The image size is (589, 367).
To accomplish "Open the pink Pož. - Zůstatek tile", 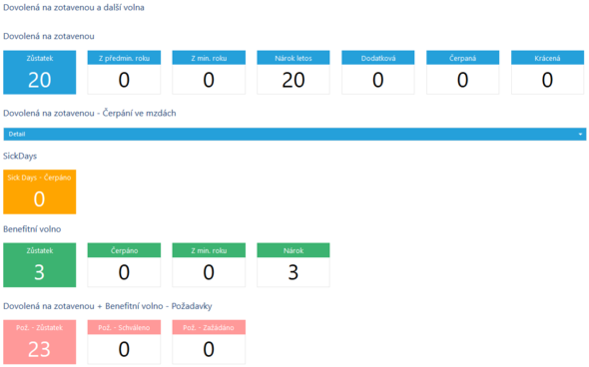I will point(40,342).
